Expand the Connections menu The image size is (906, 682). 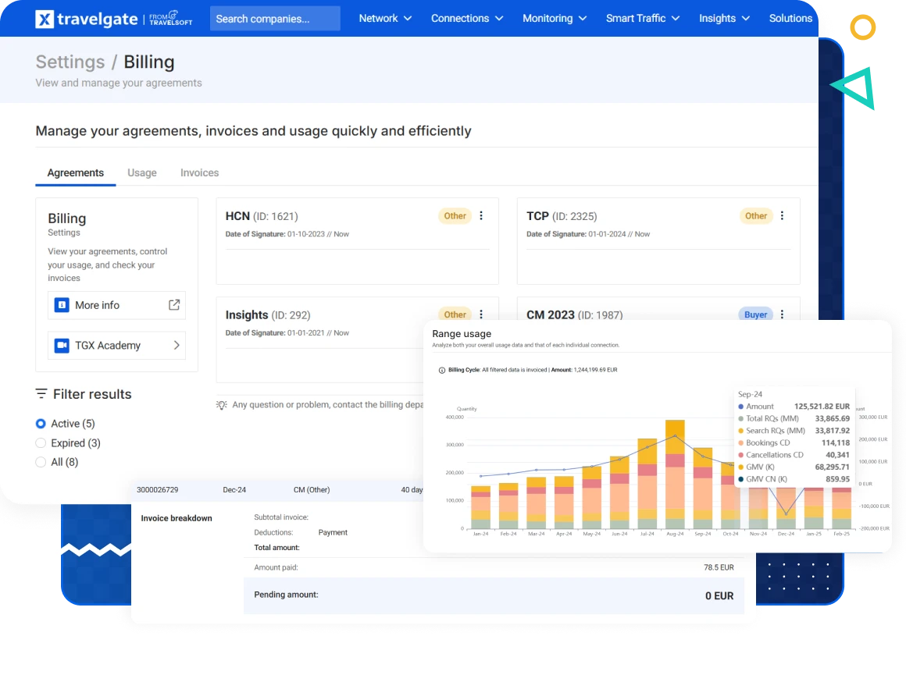[467, 19]
